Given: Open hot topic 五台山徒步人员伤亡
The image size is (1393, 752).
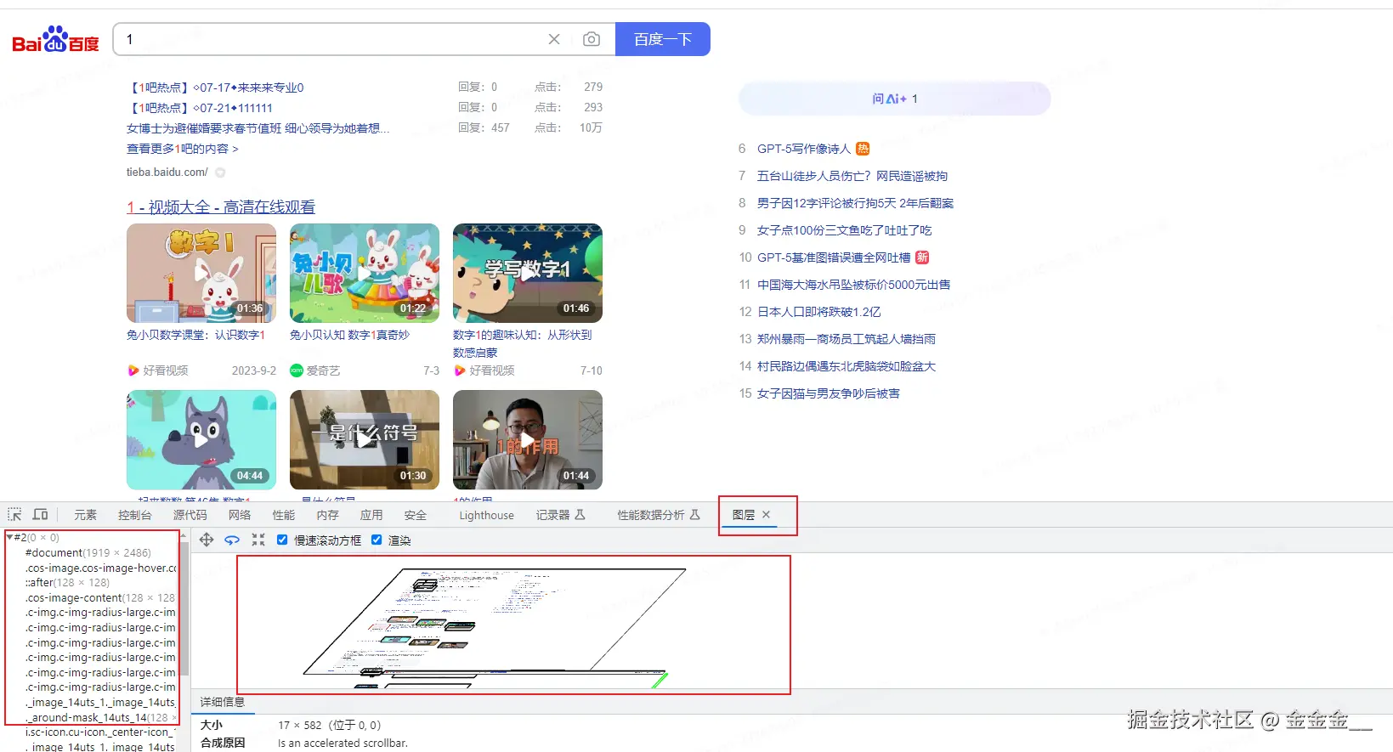Looking at the screenshot, I should [x=852, y=176].
